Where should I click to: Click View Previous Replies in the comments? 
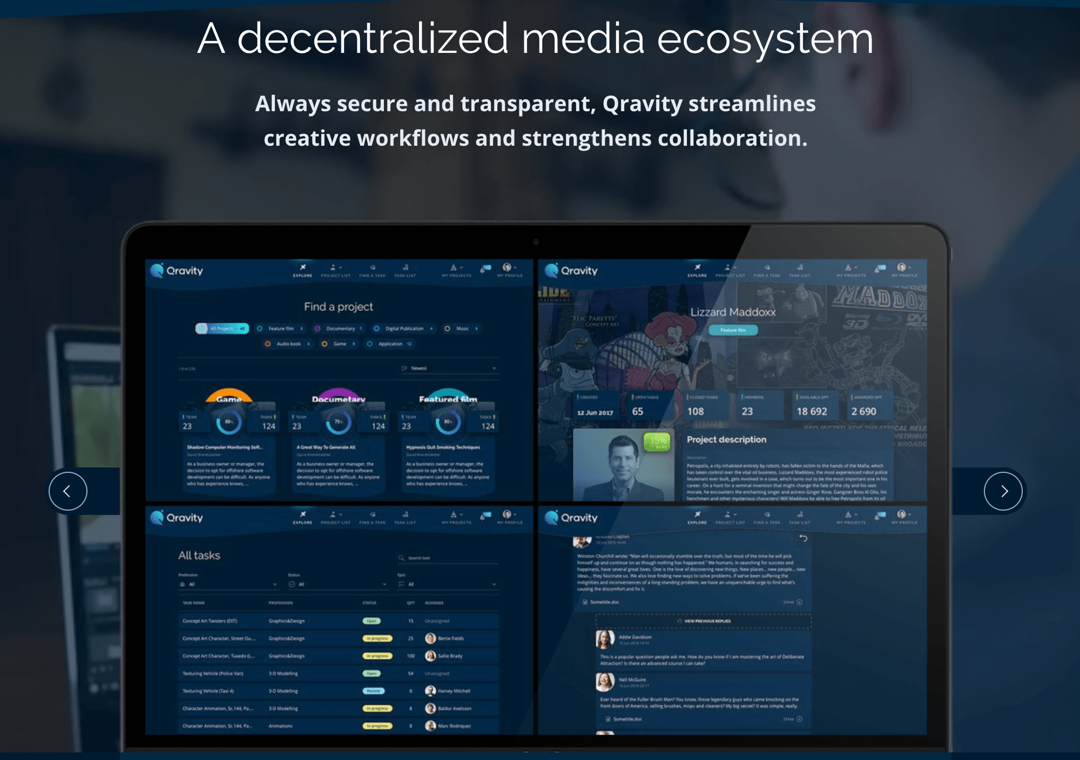(704, 621)
